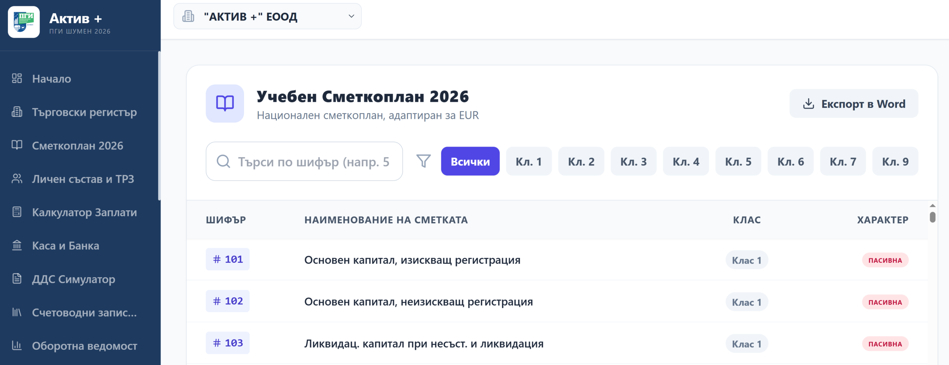The width and height of the screenshot is (949, 365).
Task: Click the filter funnel icon
Action: [423, 161]
